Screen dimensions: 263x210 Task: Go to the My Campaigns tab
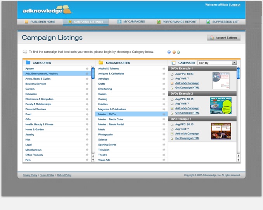(x=131, y=22)
